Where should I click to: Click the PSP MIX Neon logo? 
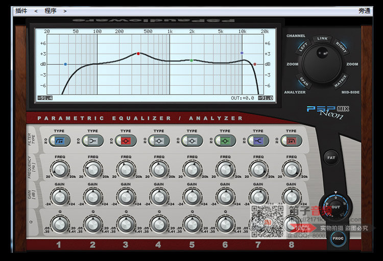[x=328, y=112]
